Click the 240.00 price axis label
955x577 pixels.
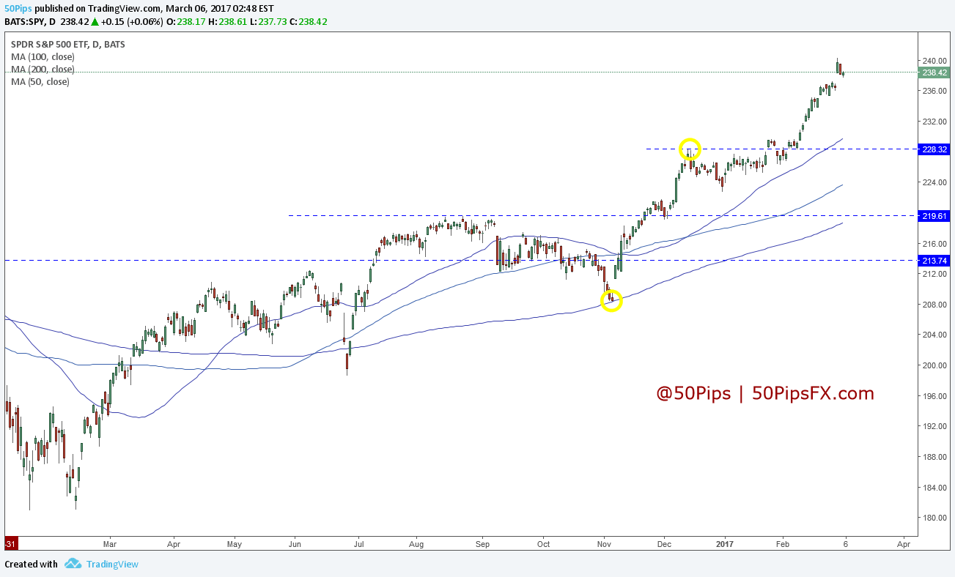tap(934, 60)
